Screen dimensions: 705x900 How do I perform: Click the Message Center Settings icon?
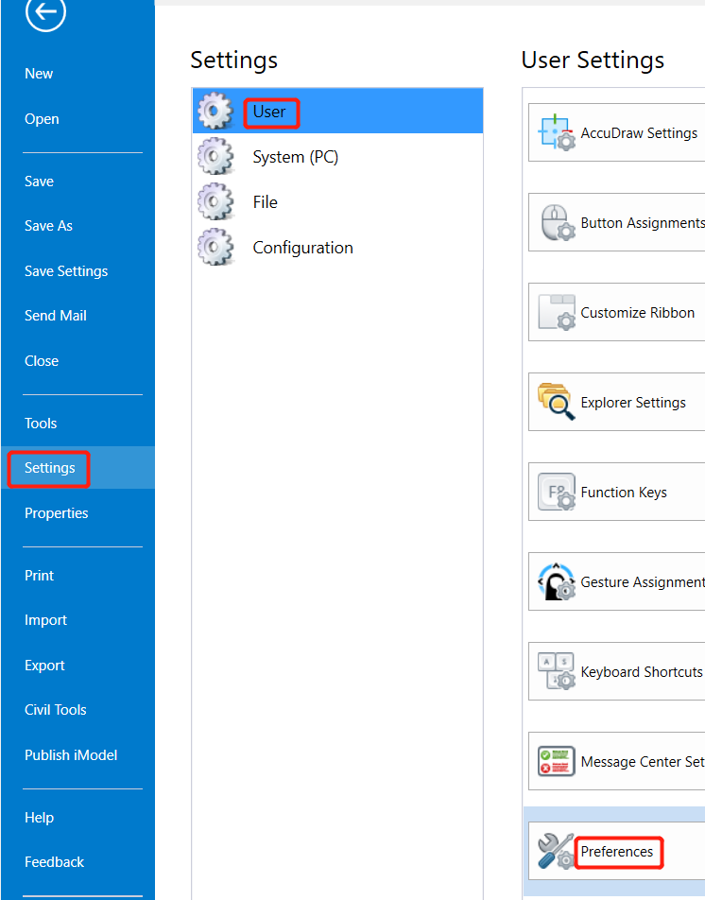click(x=556, y=761)
